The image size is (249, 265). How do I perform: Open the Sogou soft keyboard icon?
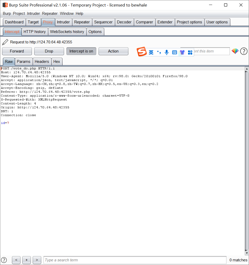175,52
